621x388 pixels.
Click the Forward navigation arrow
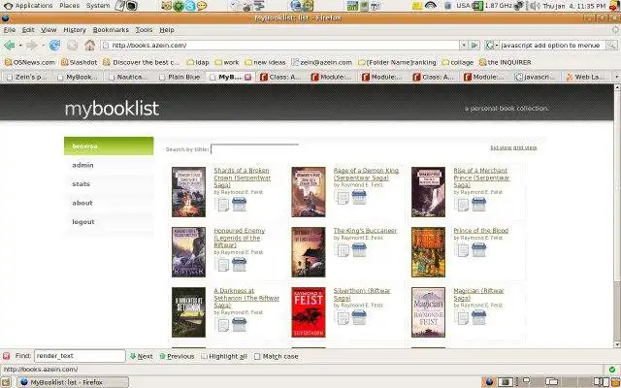[x=32, y=46]
